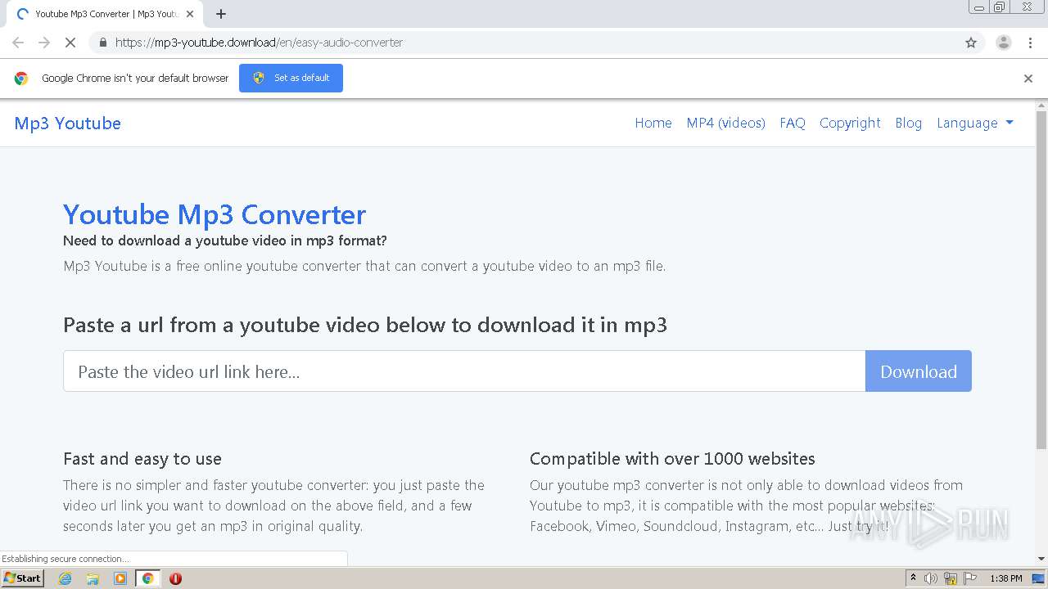Open the Copyright nav link
Image resolution: width=1048 pixels, height=589 pixels.
[x=850, y=123]
